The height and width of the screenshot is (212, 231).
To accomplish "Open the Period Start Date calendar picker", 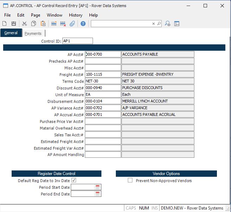I will click(x=98, y=187).
